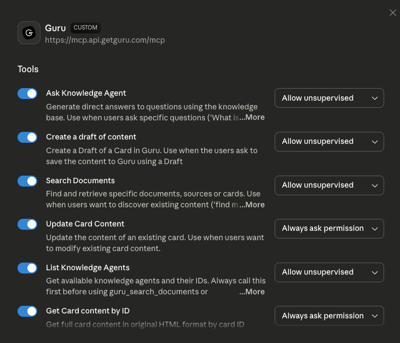This screenshot has height=343, width=400.
Task: Expand Get Card content permission dropdown
Action: (329, 316)
